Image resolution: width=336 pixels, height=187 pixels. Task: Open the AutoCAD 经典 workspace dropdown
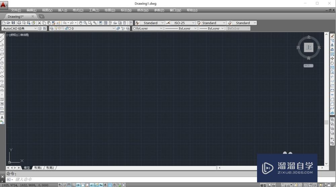[35, 28]
